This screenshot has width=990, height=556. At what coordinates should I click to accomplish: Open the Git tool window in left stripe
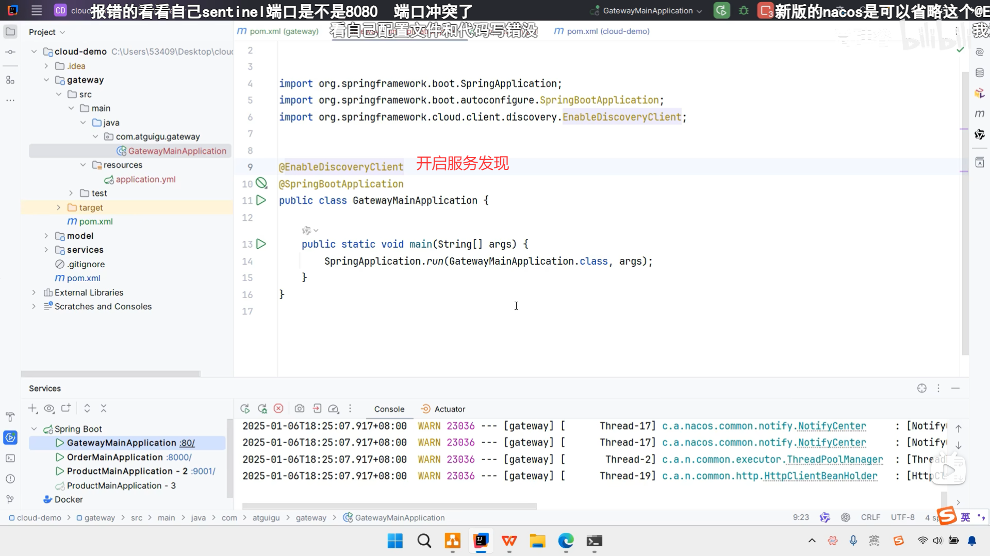[x=10, y=499]
